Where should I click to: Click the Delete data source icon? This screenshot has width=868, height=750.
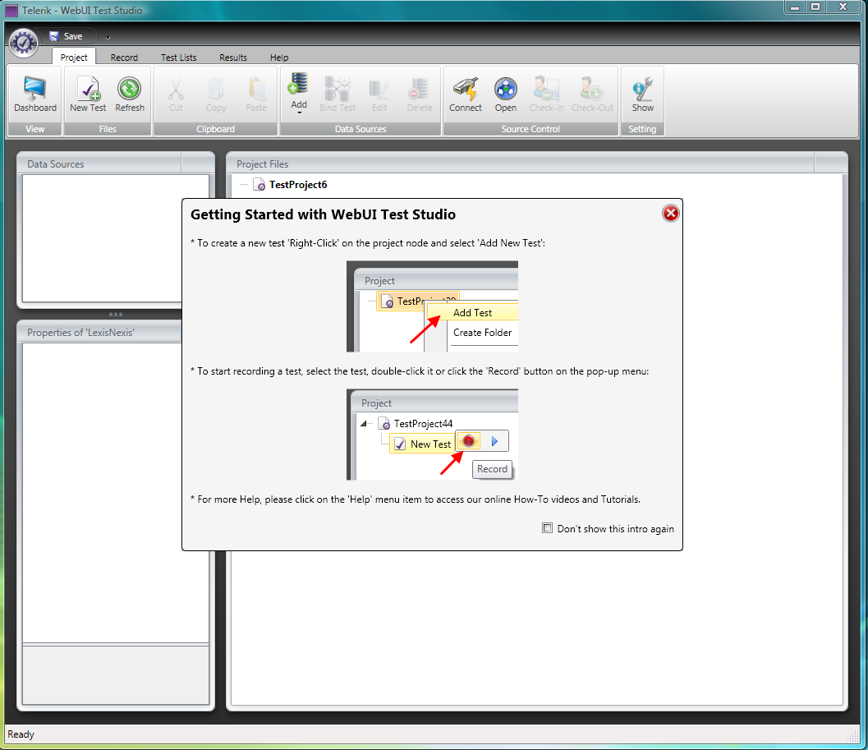pyautogui.click(x=419, y=94)
